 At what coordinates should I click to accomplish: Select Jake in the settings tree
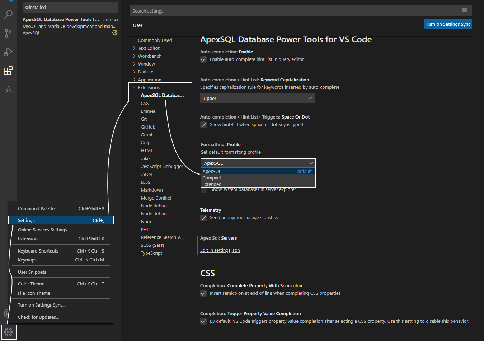(145, 158)
